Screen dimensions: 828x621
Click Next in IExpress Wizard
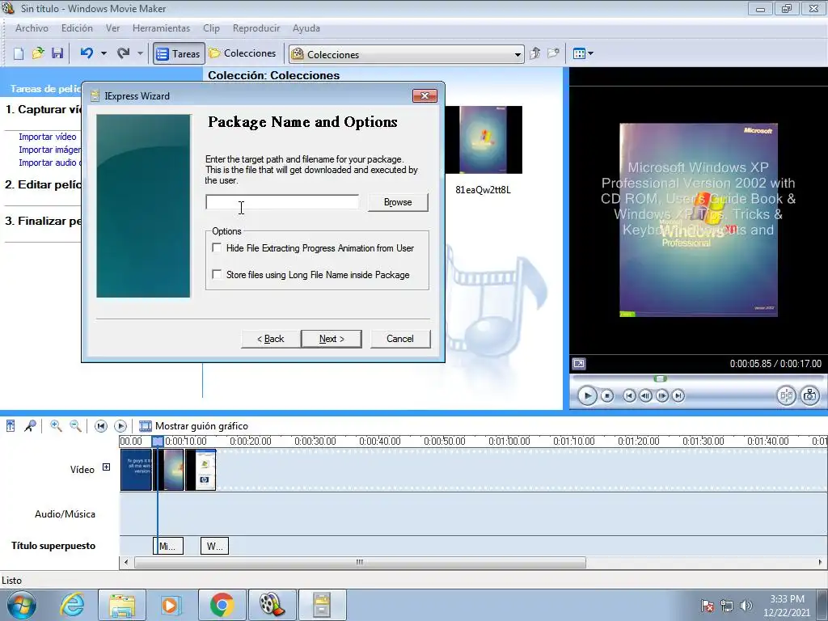pyautogui.click(x=332, y=339)
